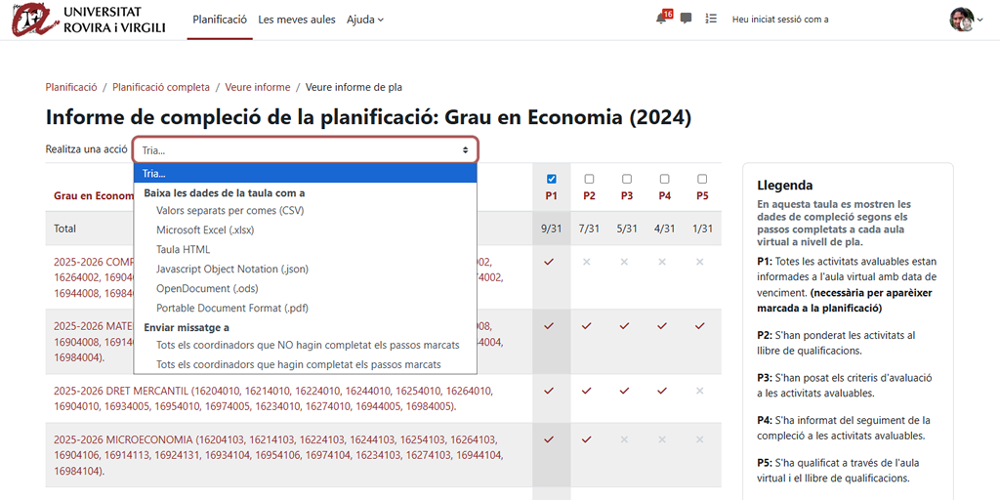
Task: Check the P2 column checkbox
Action: 589,179
